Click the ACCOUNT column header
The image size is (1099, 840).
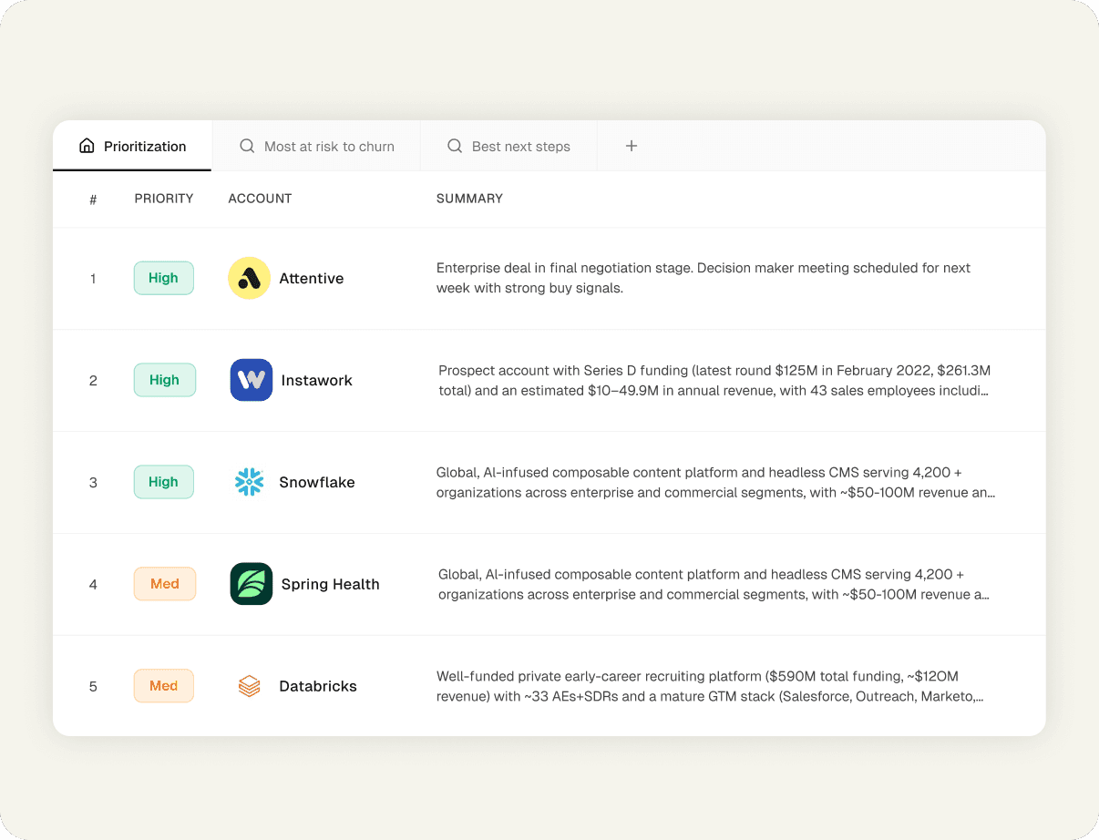point(260,199)
